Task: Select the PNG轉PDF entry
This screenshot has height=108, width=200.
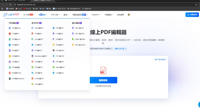Action: tap(58, 45)
